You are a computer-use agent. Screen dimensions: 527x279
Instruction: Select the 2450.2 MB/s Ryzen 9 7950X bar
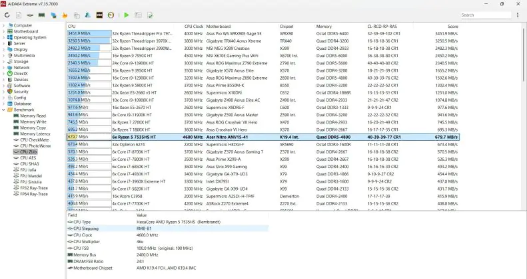pyautogui.click(x=89, y=56)
